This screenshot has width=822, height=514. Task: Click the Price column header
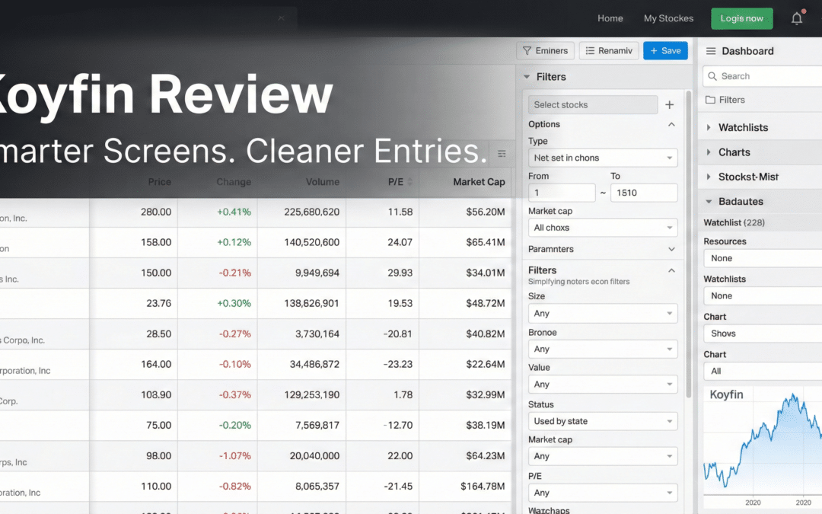[x=159, y=182]
